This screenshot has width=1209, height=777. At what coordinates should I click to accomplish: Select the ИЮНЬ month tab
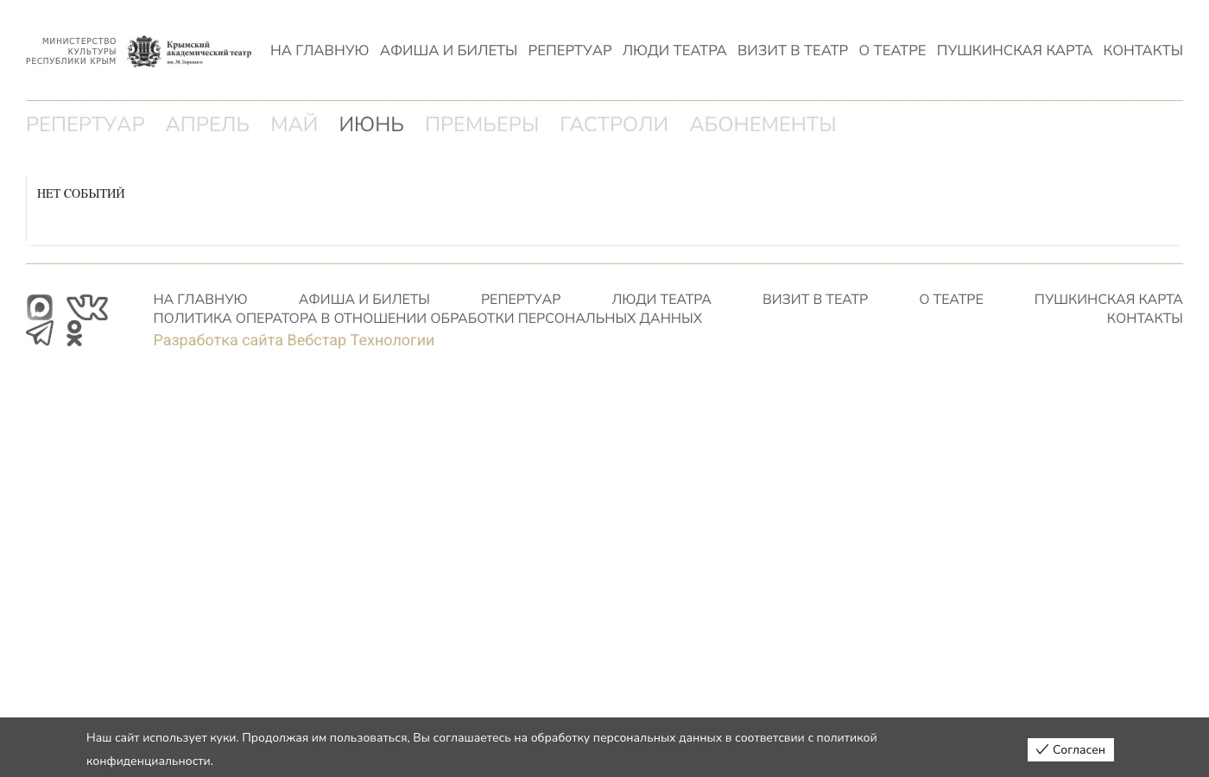[x=370, y=124]
